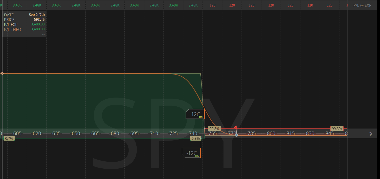Click the 99.3% badge above 845

(337, 129)
